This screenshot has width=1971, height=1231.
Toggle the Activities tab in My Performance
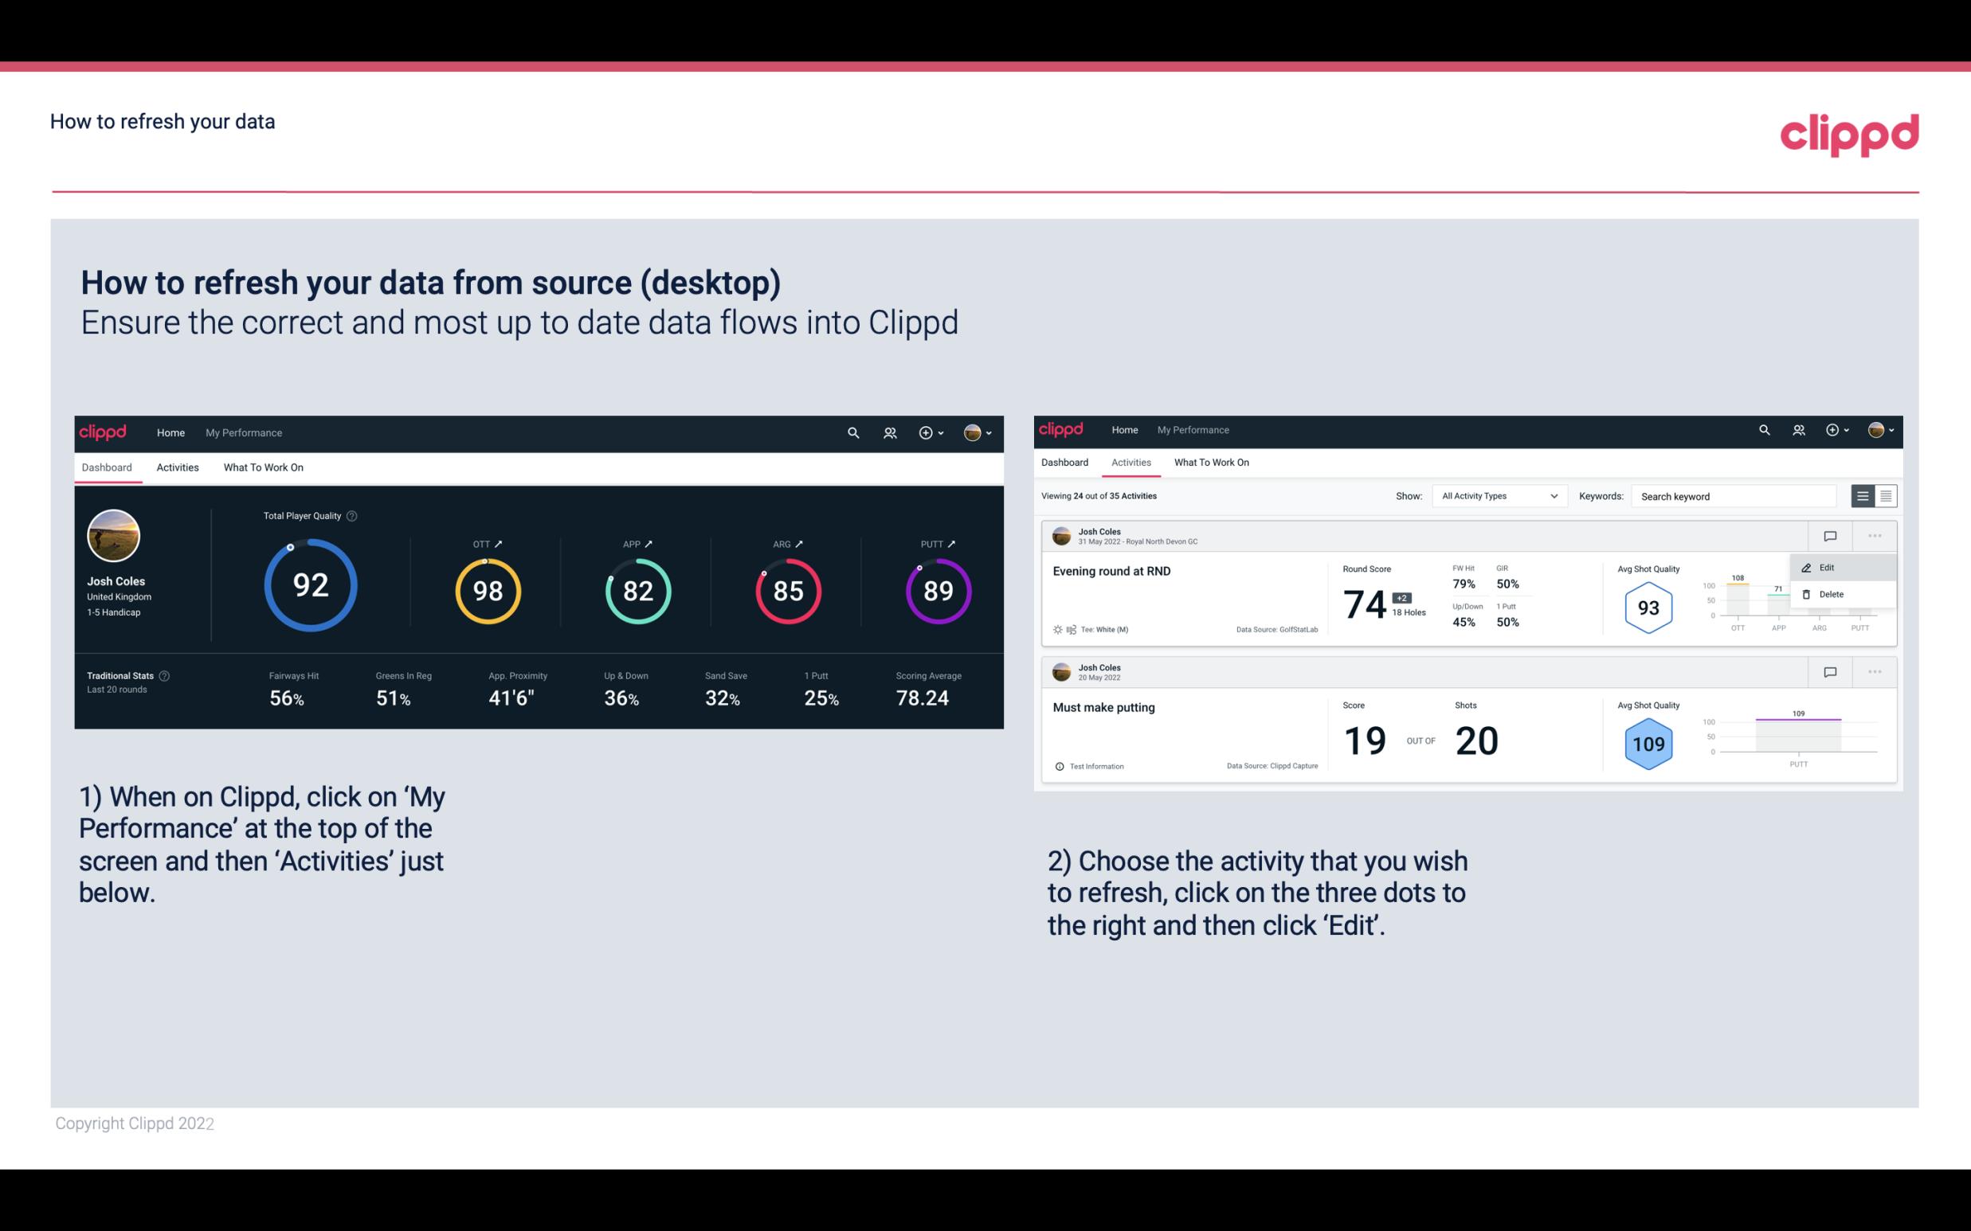click(x=178, y=467)
